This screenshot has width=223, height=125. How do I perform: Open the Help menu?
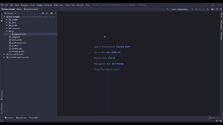pos(87,5)
